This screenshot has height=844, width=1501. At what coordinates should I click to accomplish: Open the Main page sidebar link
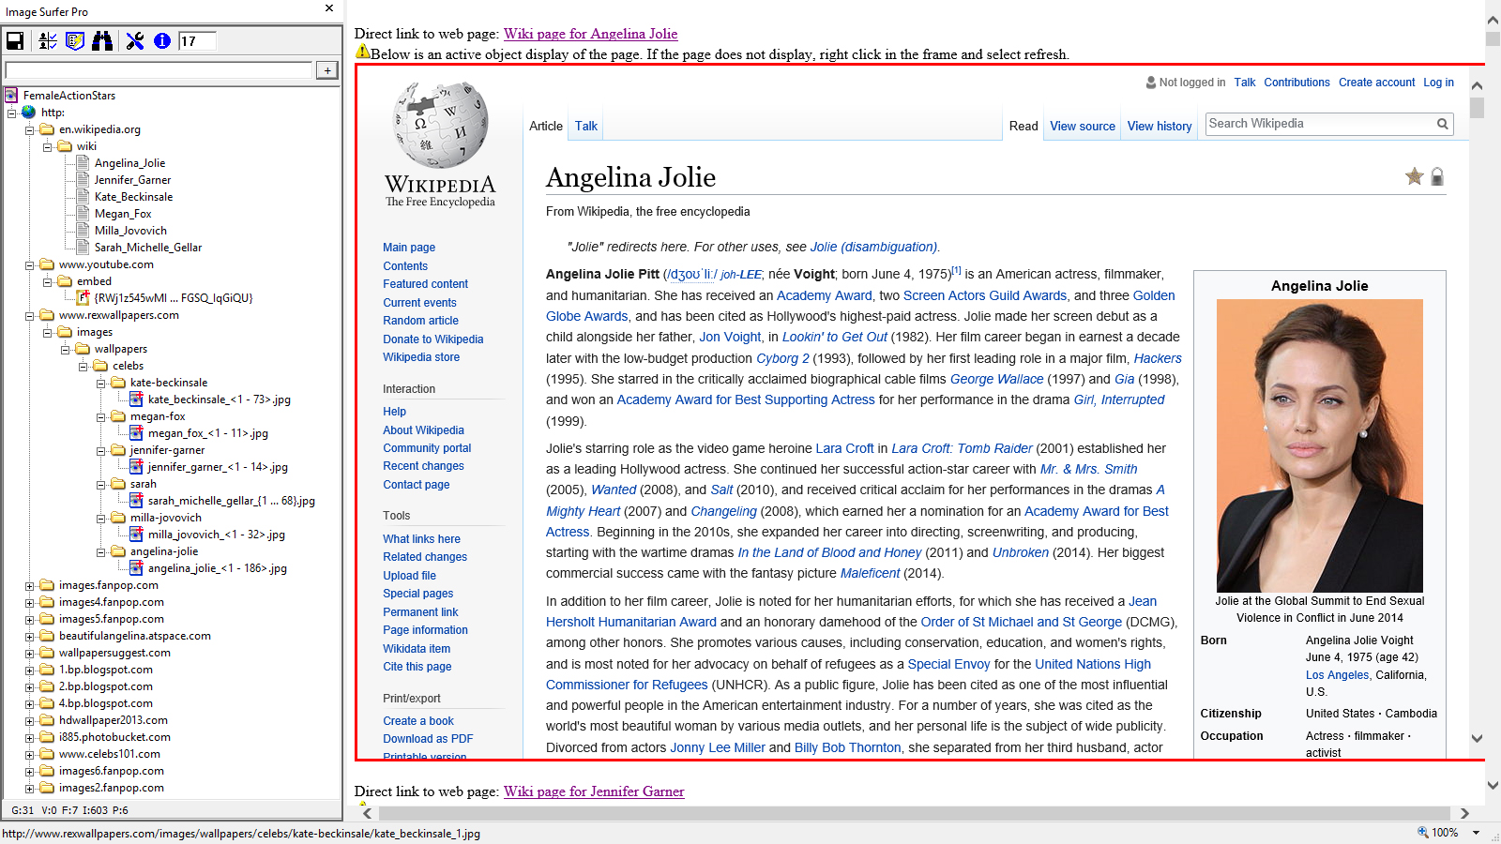click(x=409, y=248)
